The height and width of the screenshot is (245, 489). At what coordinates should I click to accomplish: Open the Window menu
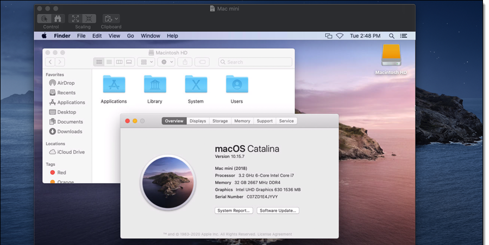pyautogui.click(x=151, y=36)
